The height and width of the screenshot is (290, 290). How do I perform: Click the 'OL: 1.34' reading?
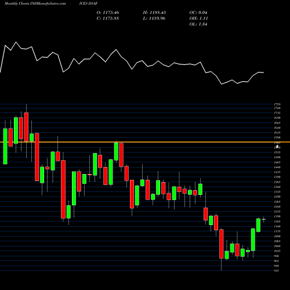coord(198,24)
